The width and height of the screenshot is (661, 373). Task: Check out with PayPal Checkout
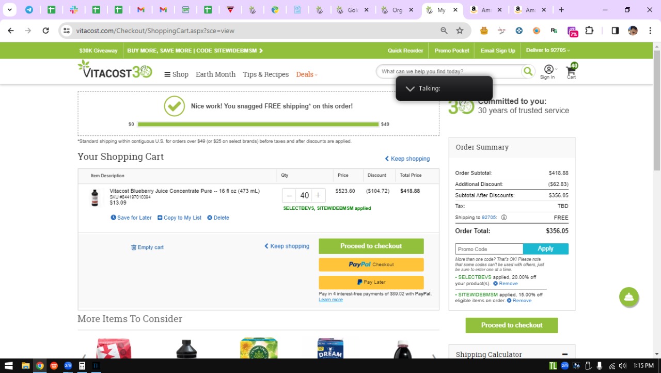(x=371, y=265)
